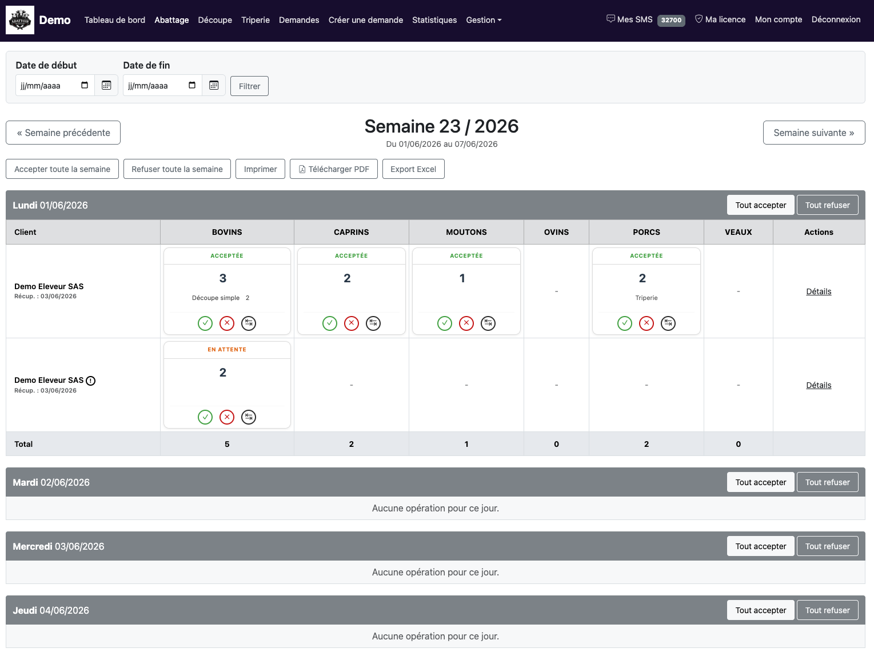Expand the Gestion dropdown menu
This screenshot has height=652, width=874.
point(484,20)
